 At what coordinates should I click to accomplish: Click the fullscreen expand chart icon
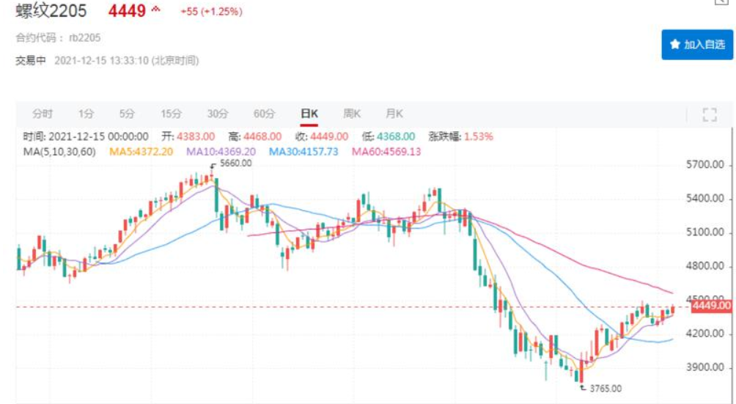[x=709, y=114]
